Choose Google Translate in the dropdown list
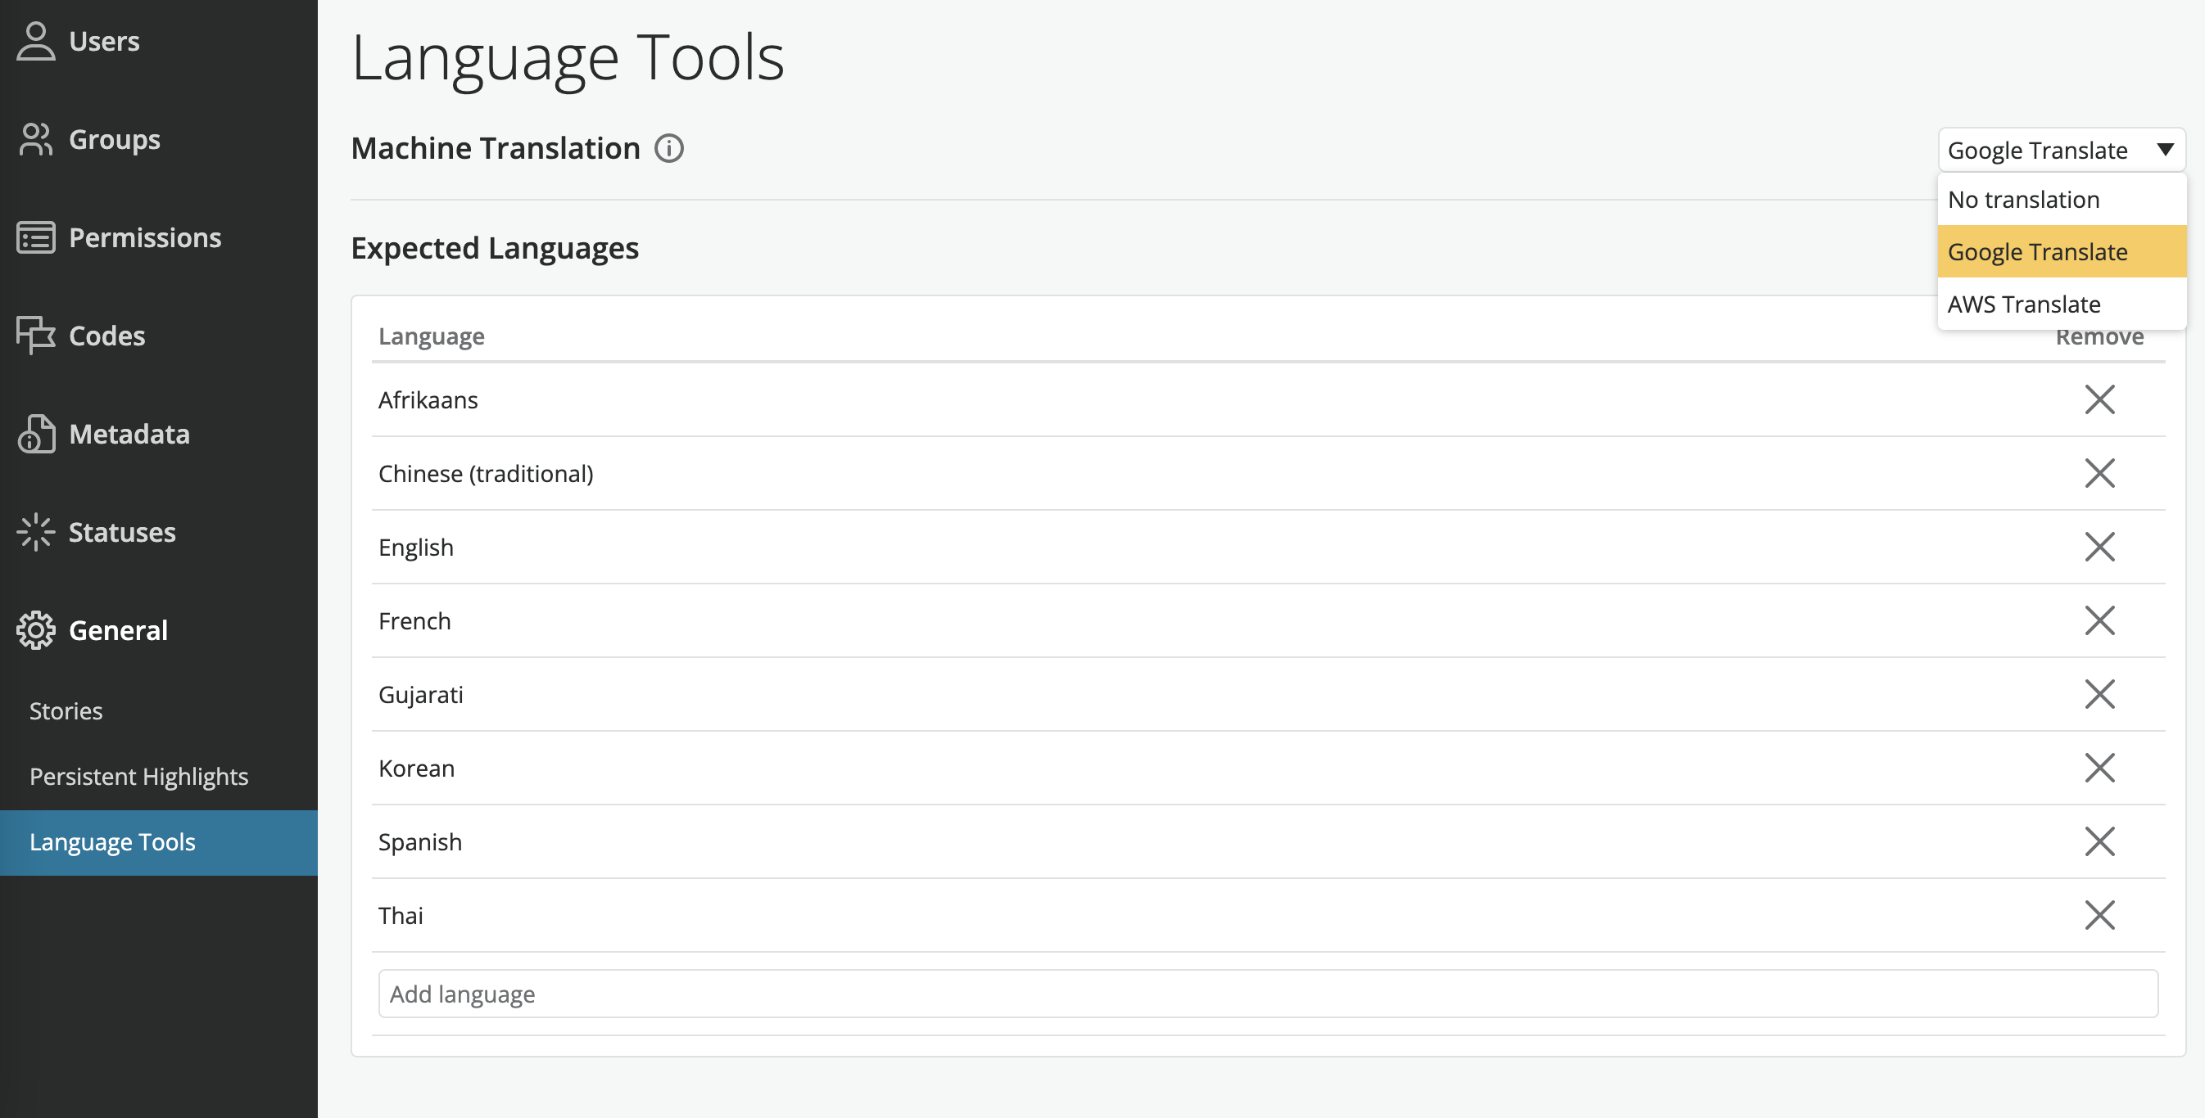 click(x=2061, y=251)
